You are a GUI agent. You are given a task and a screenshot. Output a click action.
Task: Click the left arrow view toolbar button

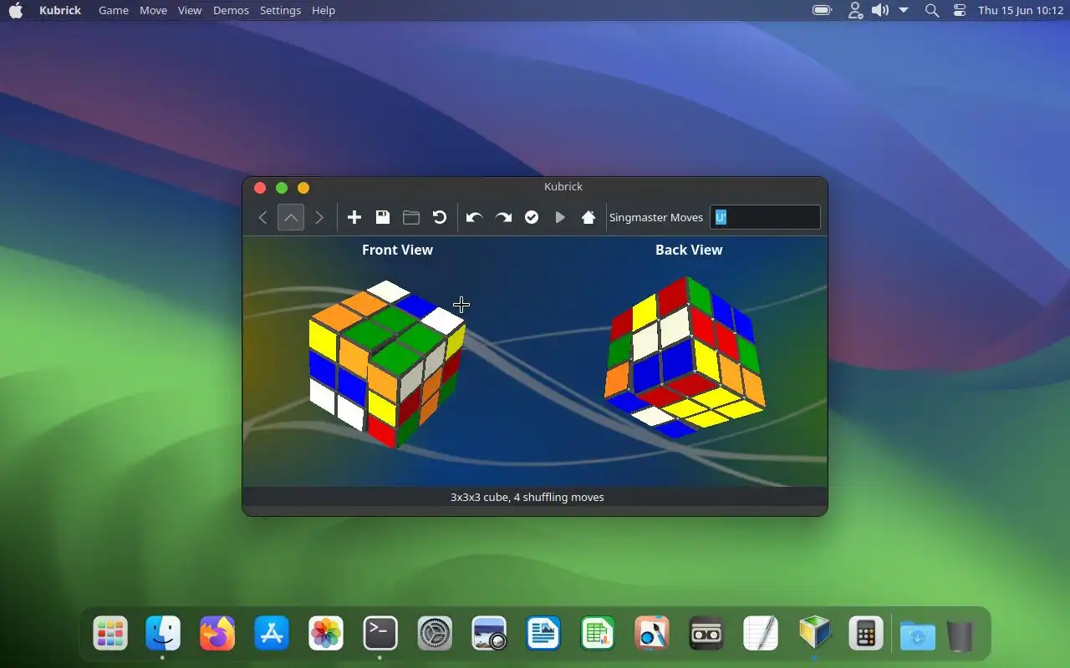pos(262,217)
